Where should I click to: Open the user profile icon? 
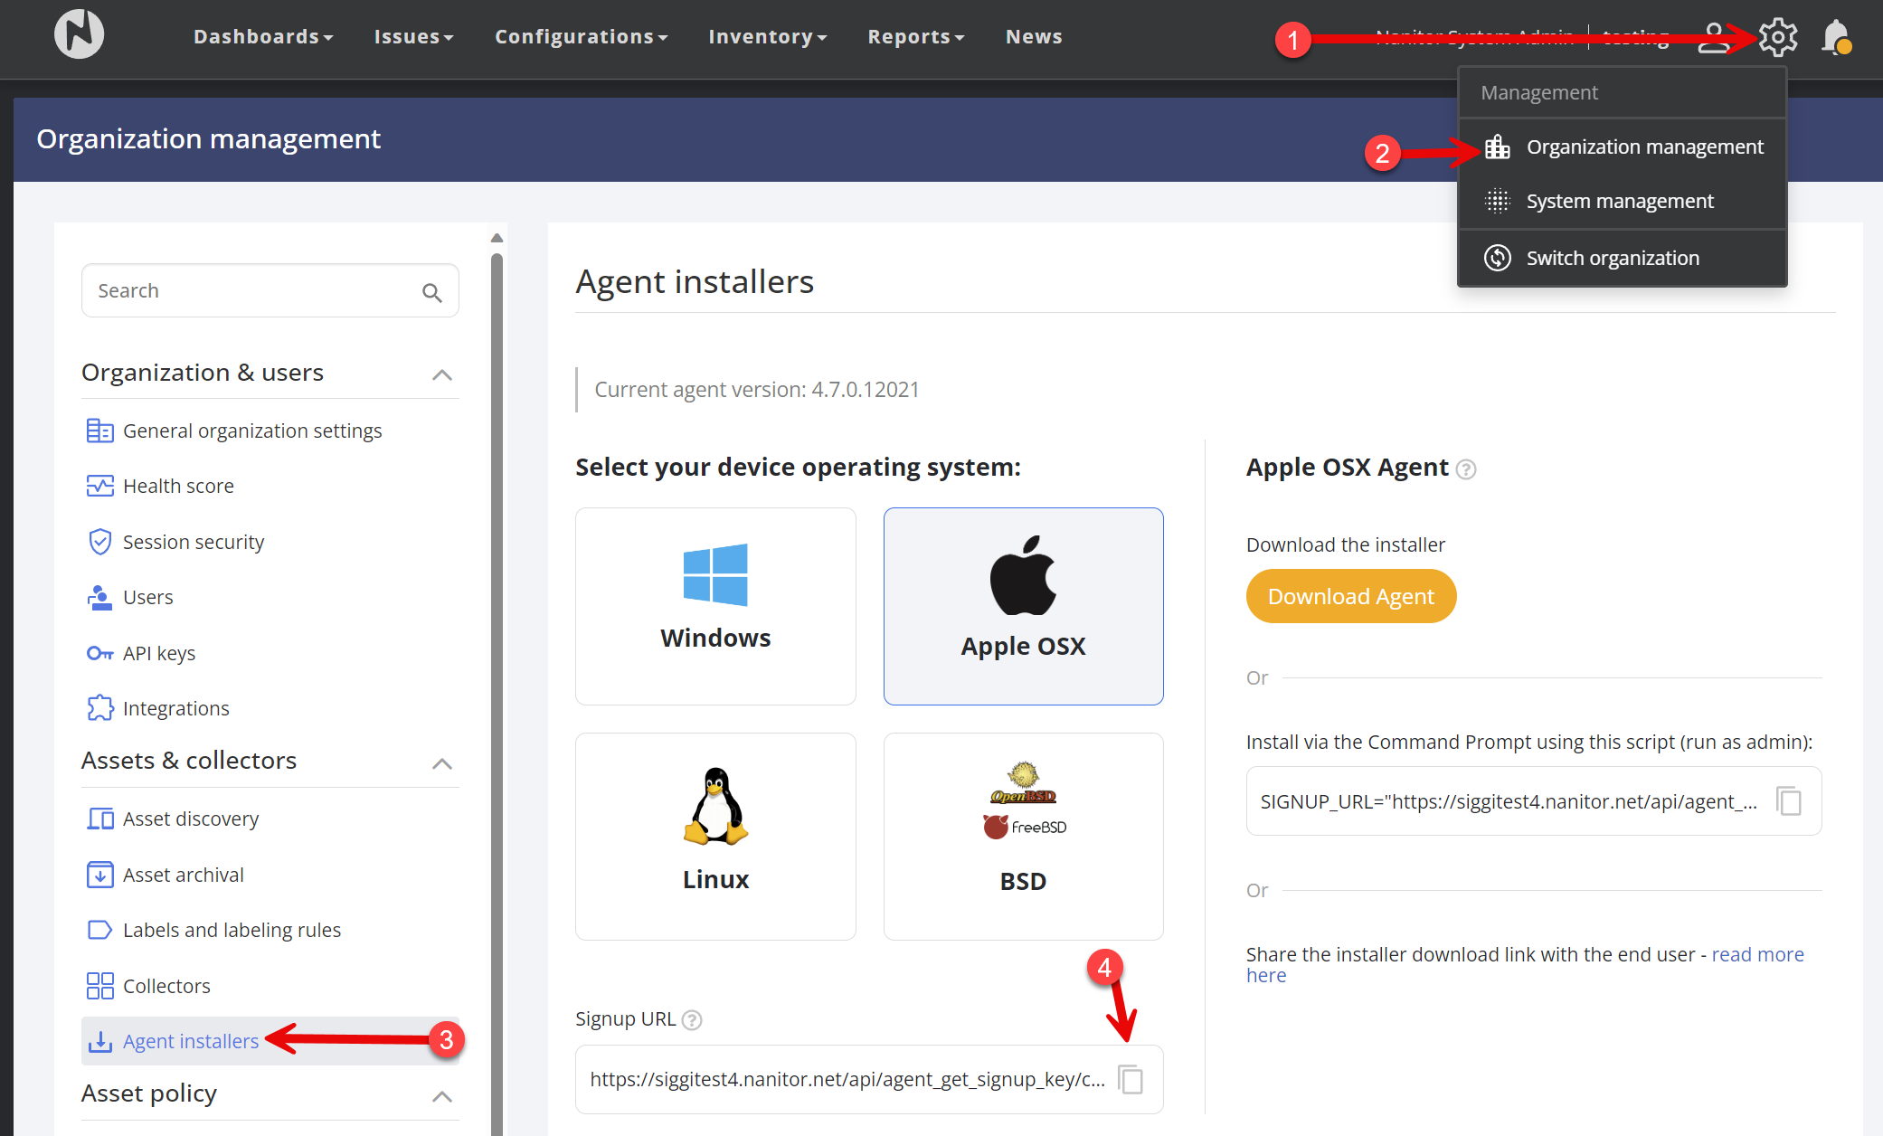1714,37
